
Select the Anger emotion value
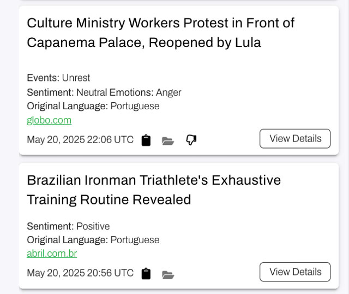click(x=169, y=92)
